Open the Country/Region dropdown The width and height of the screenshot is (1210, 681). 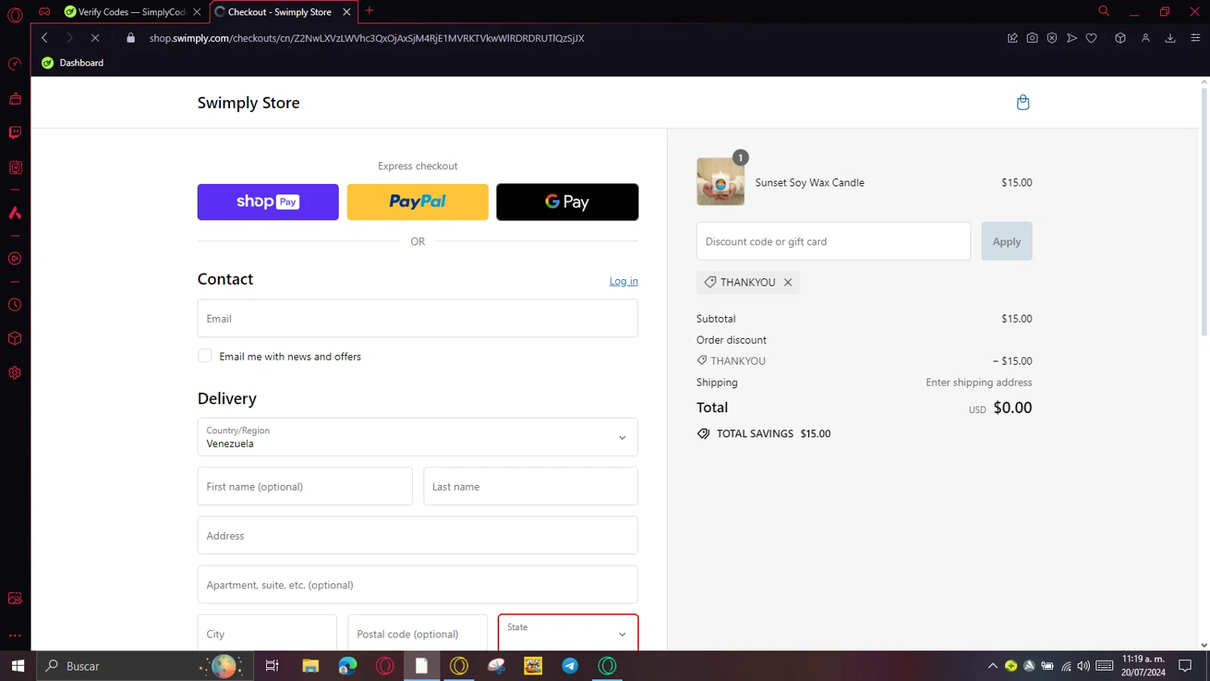click(x=418, y=437)
